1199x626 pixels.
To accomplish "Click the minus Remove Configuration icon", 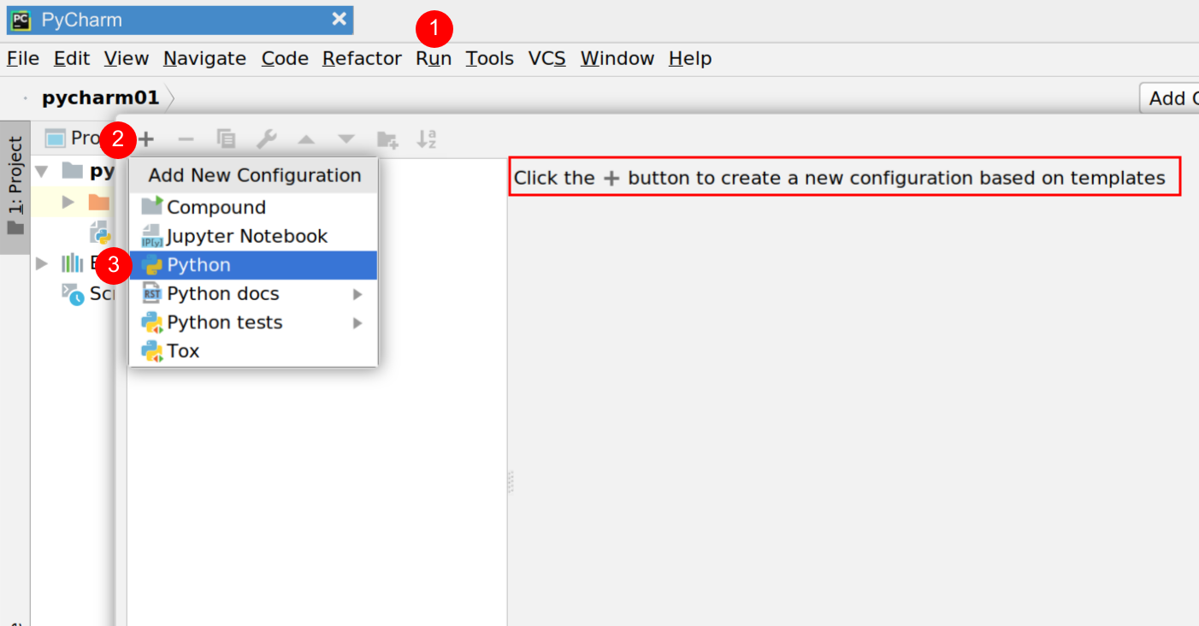I will click(x=186, y=139).
